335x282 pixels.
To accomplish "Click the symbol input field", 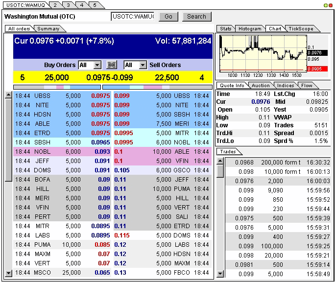I will (132, 17).
